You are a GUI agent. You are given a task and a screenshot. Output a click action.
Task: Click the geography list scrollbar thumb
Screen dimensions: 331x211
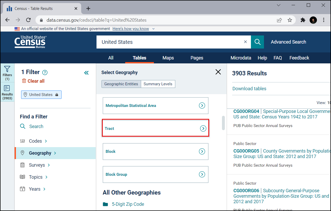click(223, 123)
